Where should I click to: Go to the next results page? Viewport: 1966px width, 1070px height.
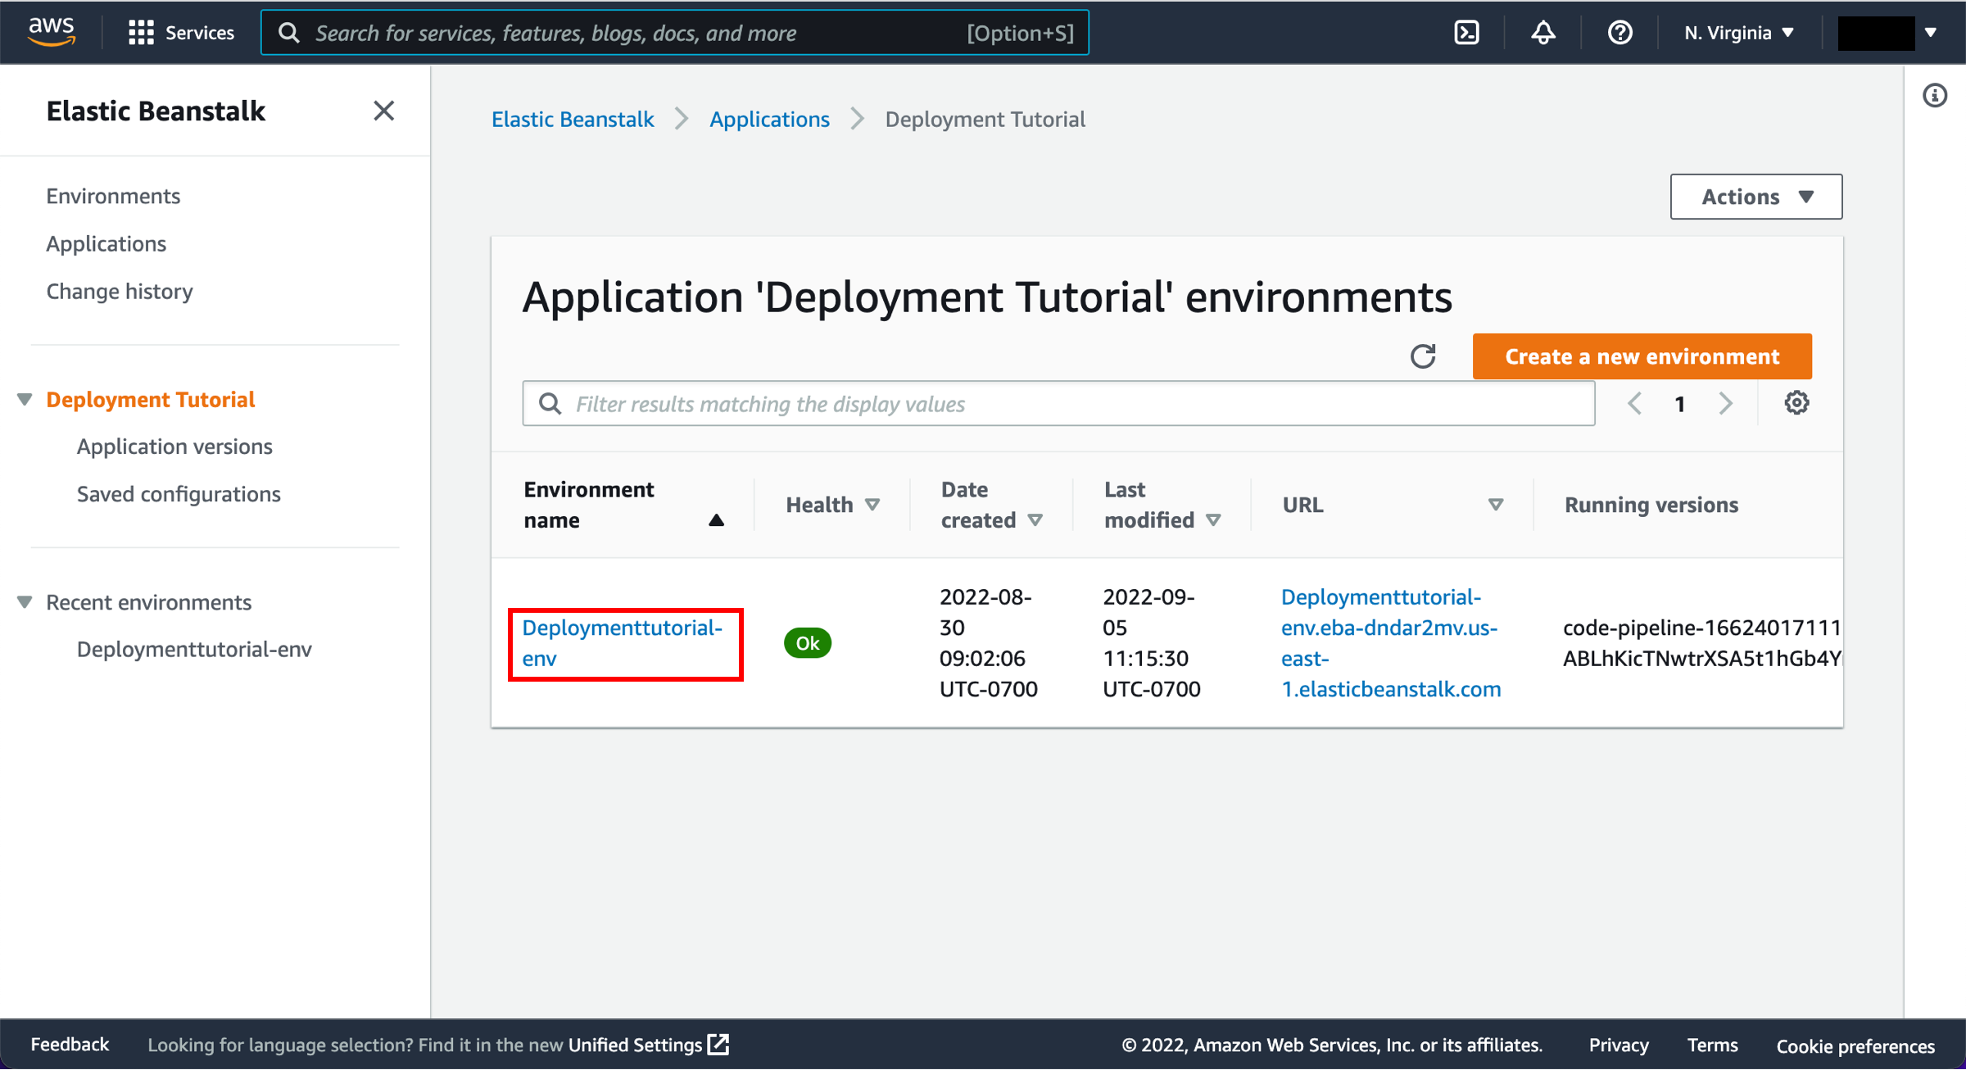click(1726, 403)
